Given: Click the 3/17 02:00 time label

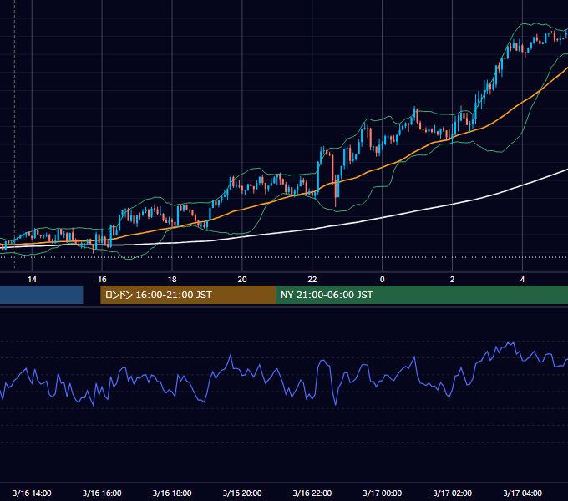Looking at the screenshot, I should [x=452, y=493].
